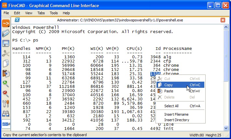Close the PowerShell tab with red X
The height and width of the screenshot is (139, 231).
coord(223,20)
